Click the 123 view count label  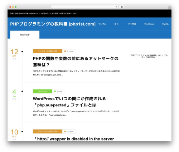[x=70, y=132]
